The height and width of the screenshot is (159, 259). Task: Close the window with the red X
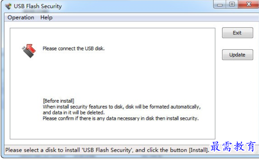coord(249,4)
